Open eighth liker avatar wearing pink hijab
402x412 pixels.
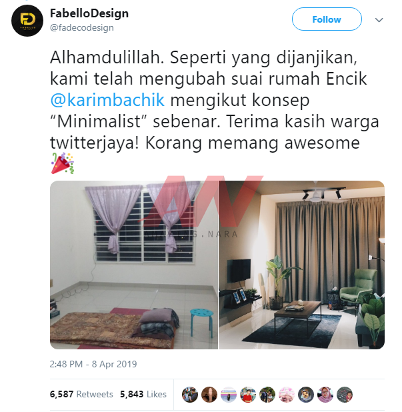click(x=325, y=395)
